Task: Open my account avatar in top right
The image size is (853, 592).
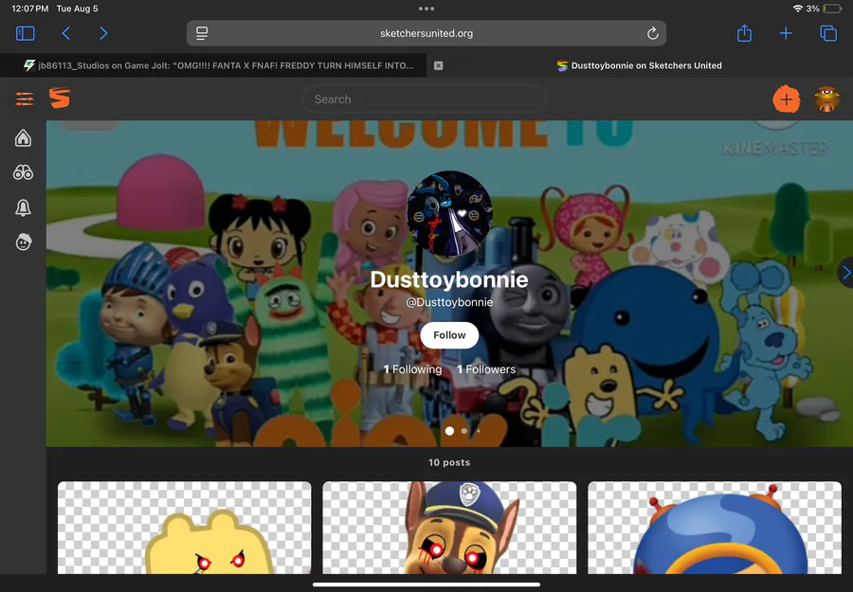Action: pyautogui.click(x=826, y=99)
